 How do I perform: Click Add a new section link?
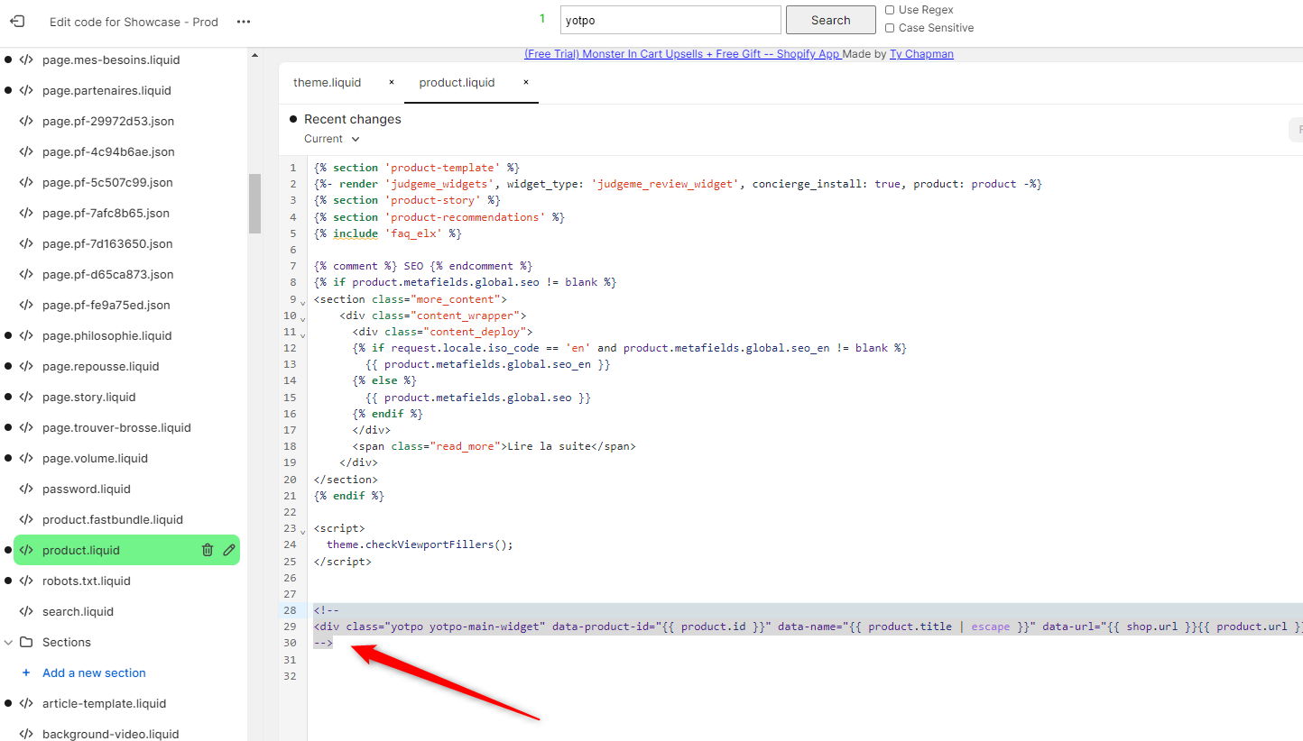click(94, 672)
